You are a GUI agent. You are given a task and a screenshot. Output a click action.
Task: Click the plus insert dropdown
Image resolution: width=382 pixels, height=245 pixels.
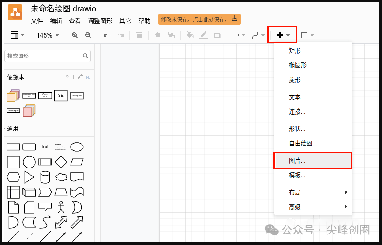283,35
